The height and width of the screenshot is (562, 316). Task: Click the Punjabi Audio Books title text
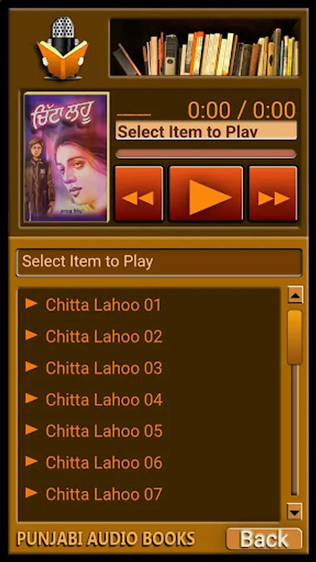tap(106, 539)
